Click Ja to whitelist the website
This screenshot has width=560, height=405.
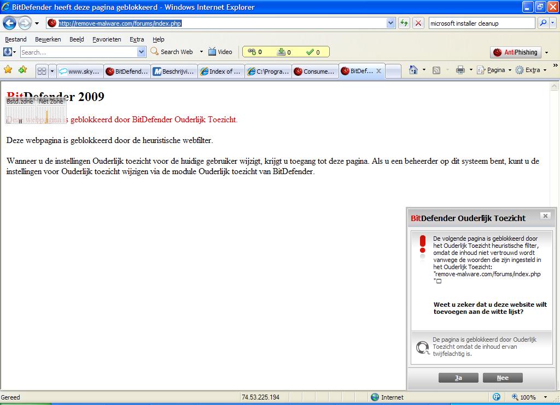click(458, 378)
